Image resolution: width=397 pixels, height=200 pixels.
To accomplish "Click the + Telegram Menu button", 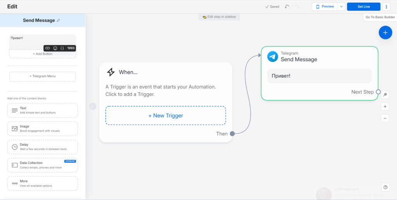I will point(43,76).
